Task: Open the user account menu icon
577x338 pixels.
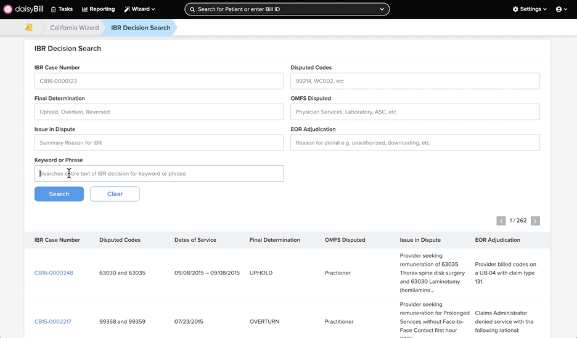Action: [562, 9]
